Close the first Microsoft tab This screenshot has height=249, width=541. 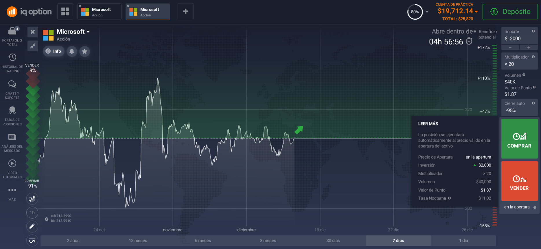(80, 6)
